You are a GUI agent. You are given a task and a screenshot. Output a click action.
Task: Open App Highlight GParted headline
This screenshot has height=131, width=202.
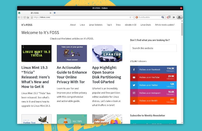[107, 75]
